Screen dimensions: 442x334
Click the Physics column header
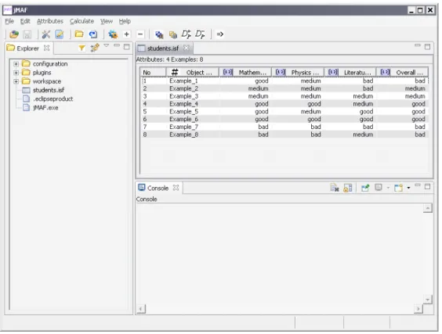[298, 72]
